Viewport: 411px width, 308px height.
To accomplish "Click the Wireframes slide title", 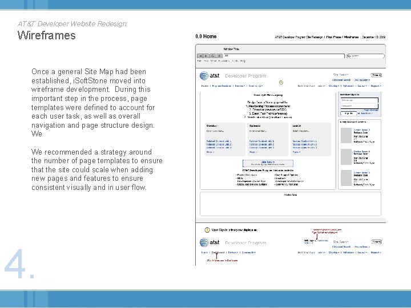I will (47, 35).
